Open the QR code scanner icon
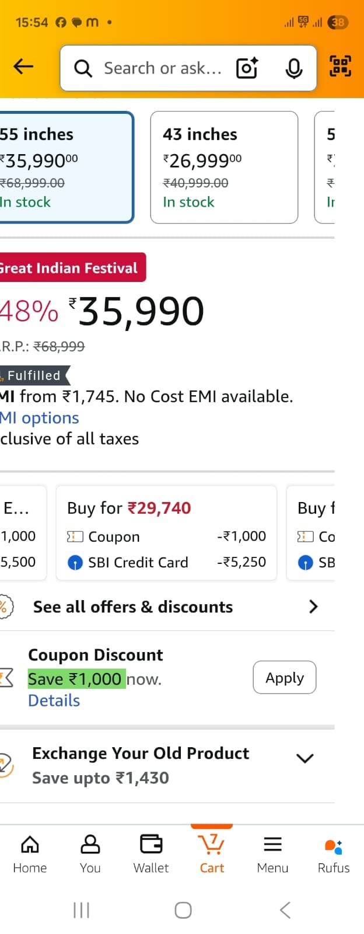The height and width of the screenshot is (934, 364). [x=340, y=67]
